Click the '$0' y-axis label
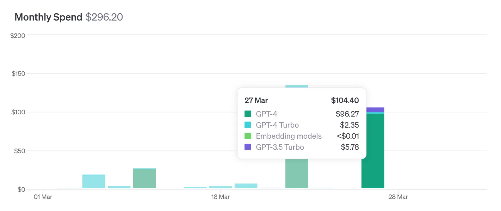501x211 pixels. coord(21,190)
